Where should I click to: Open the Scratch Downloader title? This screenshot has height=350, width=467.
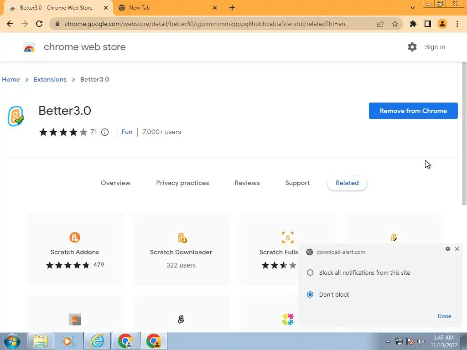(x=181, y=252)
